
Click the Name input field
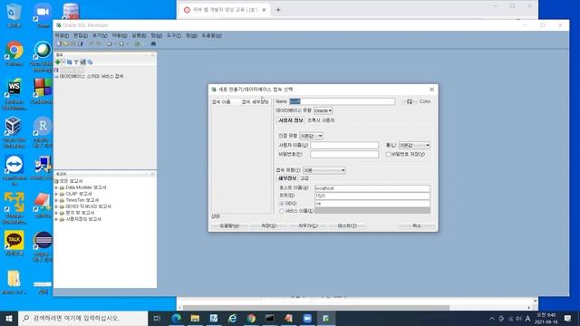pos(342,101)
